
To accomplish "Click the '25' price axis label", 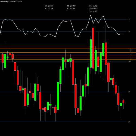I will pyautogui.click(x=129, y=92).
